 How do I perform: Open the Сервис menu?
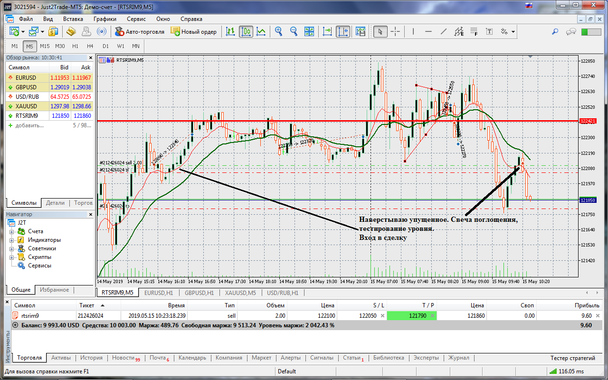tap(136, 19)
